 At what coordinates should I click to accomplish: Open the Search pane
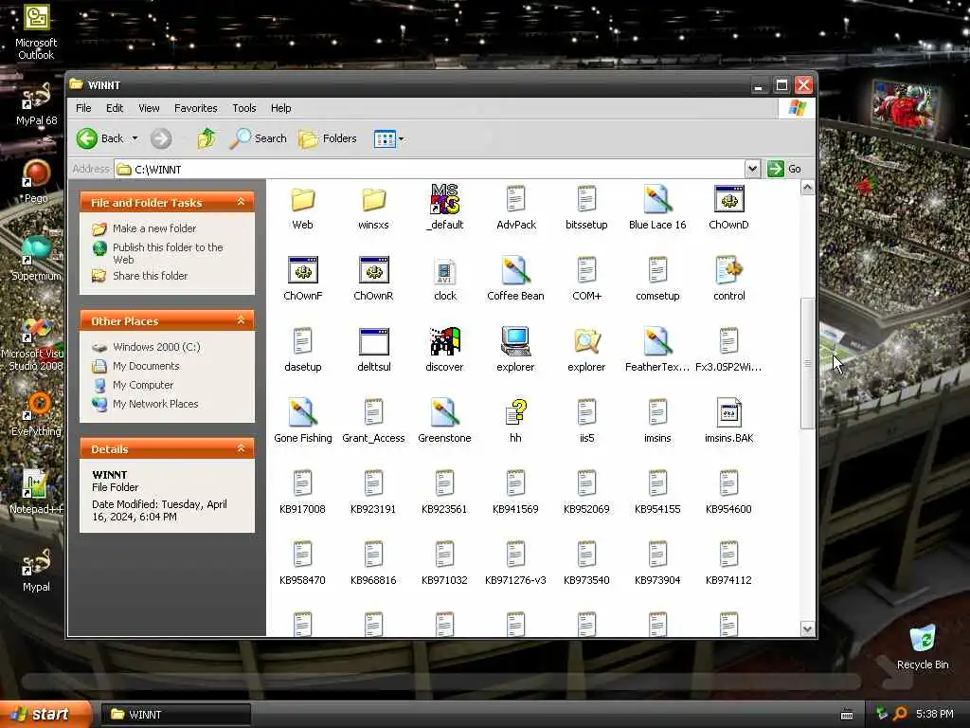tap(258, 138)
